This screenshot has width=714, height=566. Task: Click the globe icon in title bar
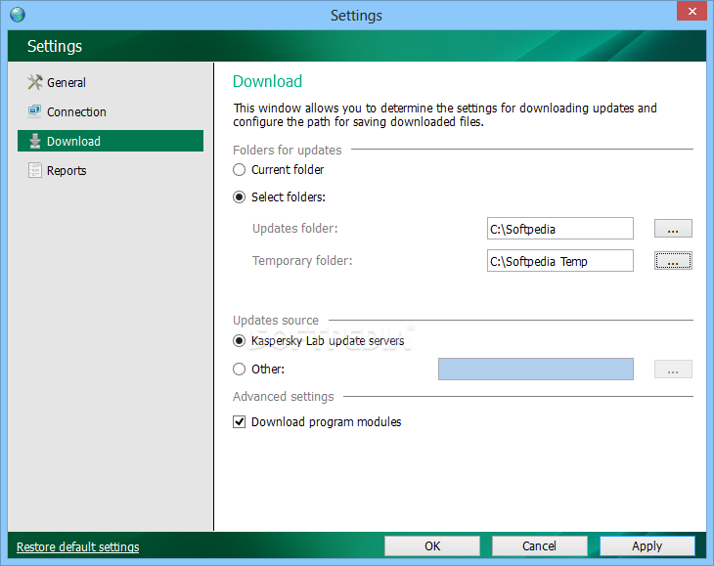pos(18,15)
